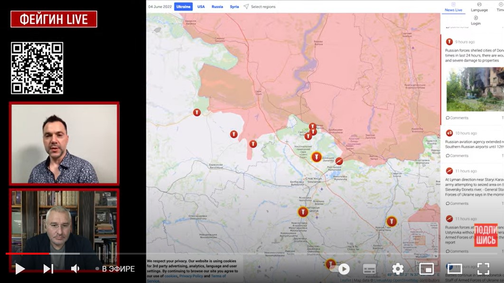
Task: Click the ПОДПИШИСЬ subscribe badge
Action: coord(485,235)
